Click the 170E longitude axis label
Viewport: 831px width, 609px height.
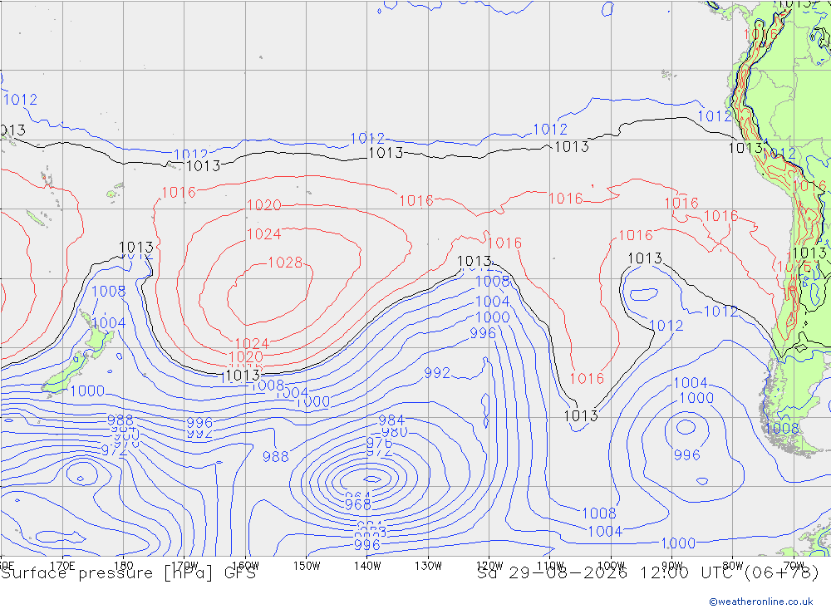[x=62, y=566]
